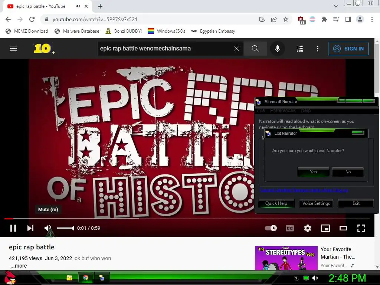Go back to the previous page
This screenshot has height=285, width=380.
point(8,19)
